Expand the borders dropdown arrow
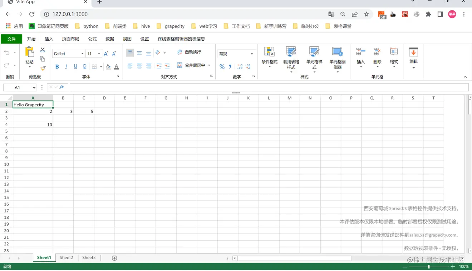This screenshot has height=271, width=472. pos(101,67)
